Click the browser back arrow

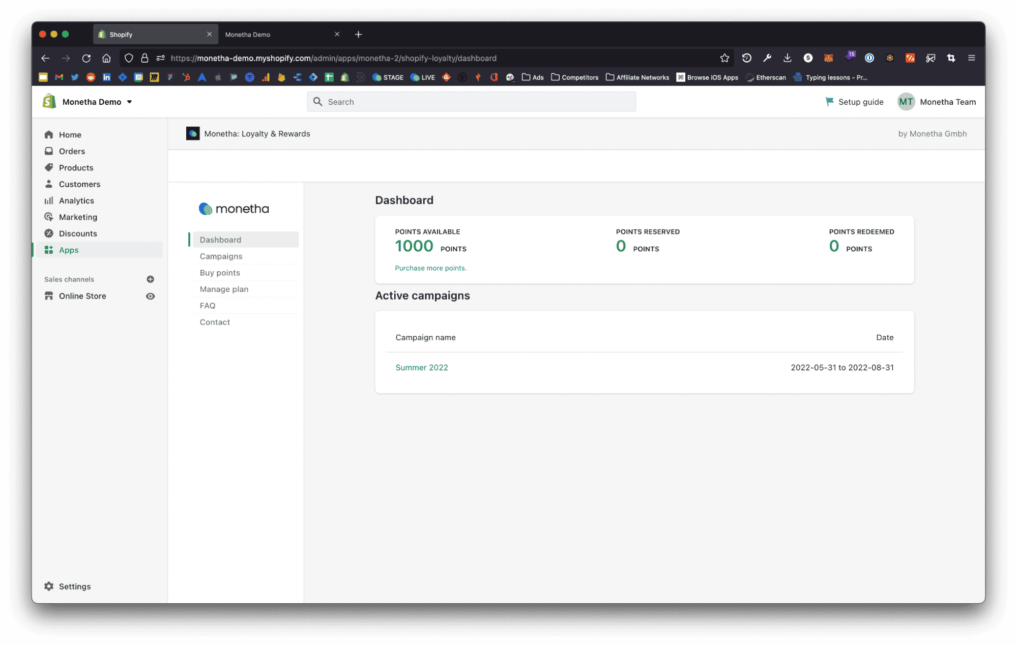45,58
